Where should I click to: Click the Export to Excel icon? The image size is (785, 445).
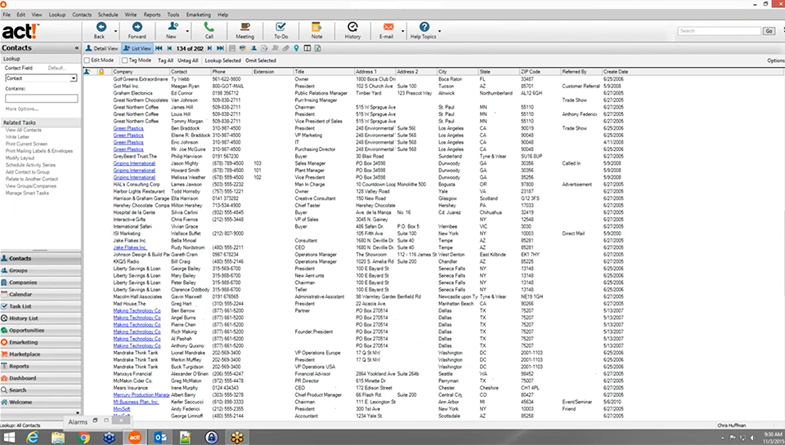(318, 48)
